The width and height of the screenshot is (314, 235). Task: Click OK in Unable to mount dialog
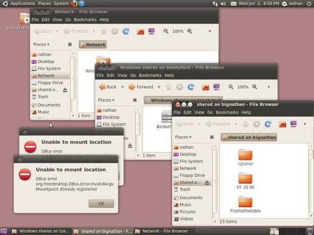pyautogui.click(x=101, y=203)
